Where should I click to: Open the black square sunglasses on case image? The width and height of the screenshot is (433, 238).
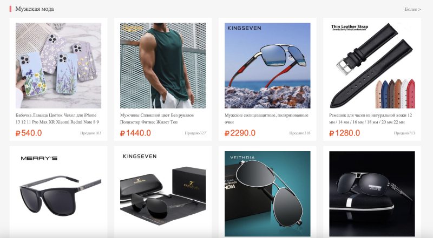[372, 194]
